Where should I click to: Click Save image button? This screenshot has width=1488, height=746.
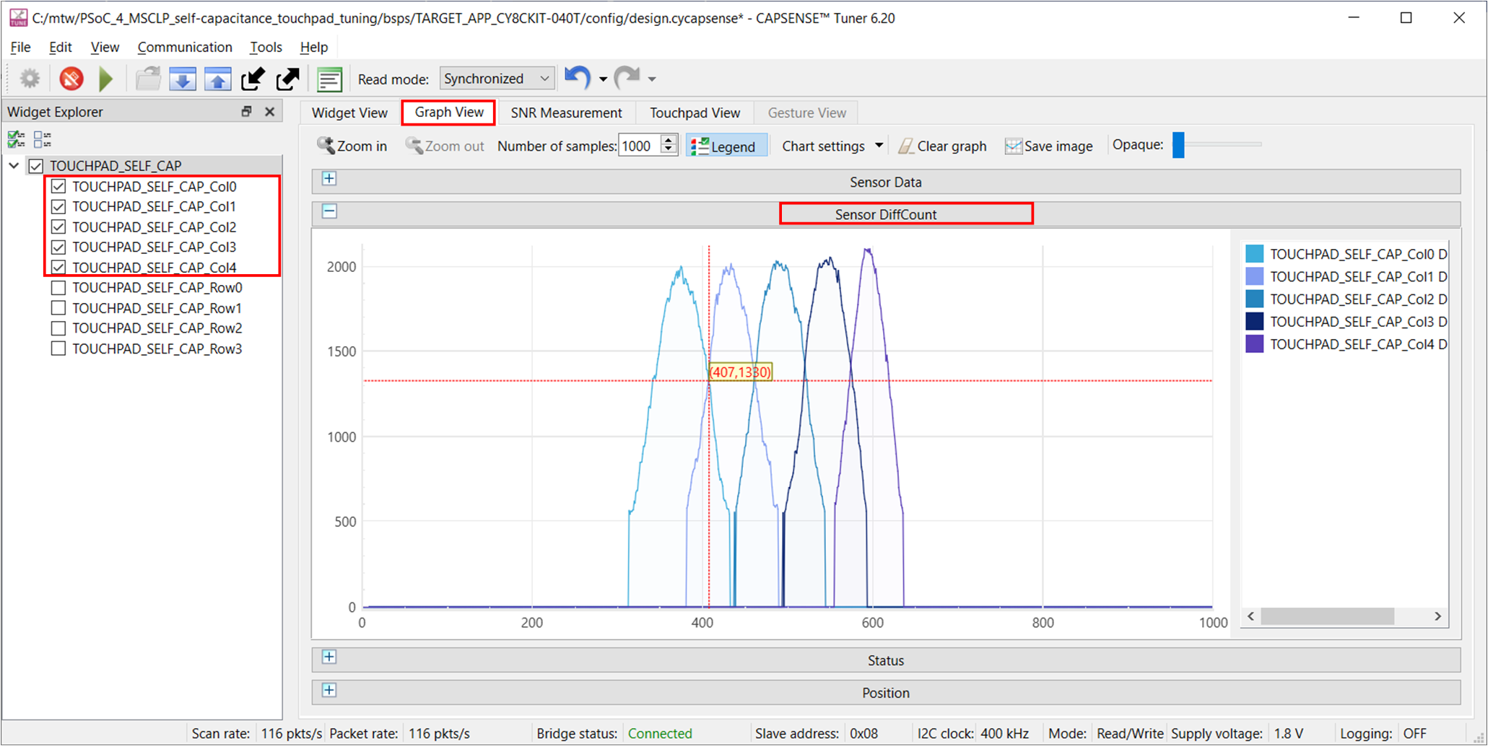coord(1049,146)
